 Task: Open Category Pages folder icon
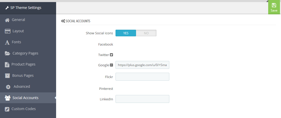tap(7, 53)
